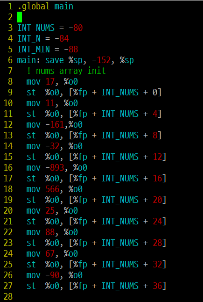
Task: Click 'mov 11, %o0' instruction
Action: click(x=52, y=103)
